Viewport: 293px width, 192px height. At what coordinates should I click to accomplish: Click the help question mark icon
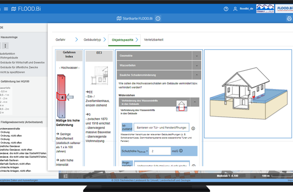(x=226, y=9)
